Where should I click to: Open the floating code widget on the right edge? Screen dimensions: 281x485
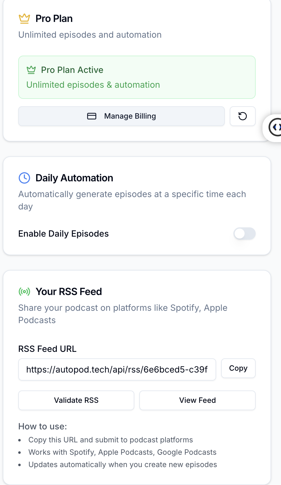coord(277,127)
